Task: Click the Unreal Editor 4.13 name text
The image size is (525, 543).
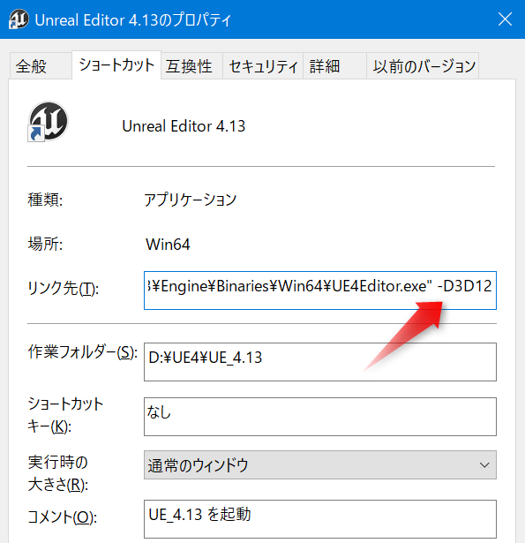Action: tap(184, 126)
